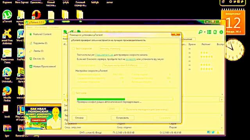Open settings via the green gear icon
The height and width of the screenshot is (140, 250).
click(221, 32)
